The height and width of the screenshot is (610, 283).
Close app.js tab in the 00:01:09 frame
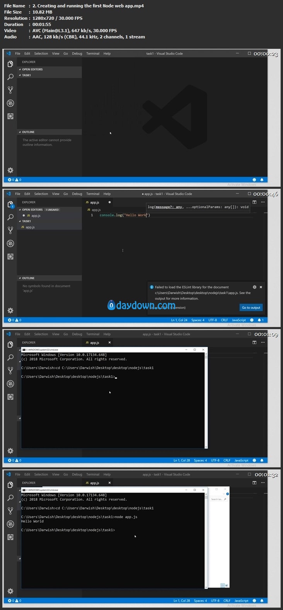(109, 343)
